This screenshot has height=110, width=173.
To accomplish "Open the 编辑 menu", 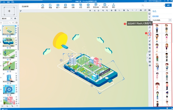I will (x=8, y=2).
